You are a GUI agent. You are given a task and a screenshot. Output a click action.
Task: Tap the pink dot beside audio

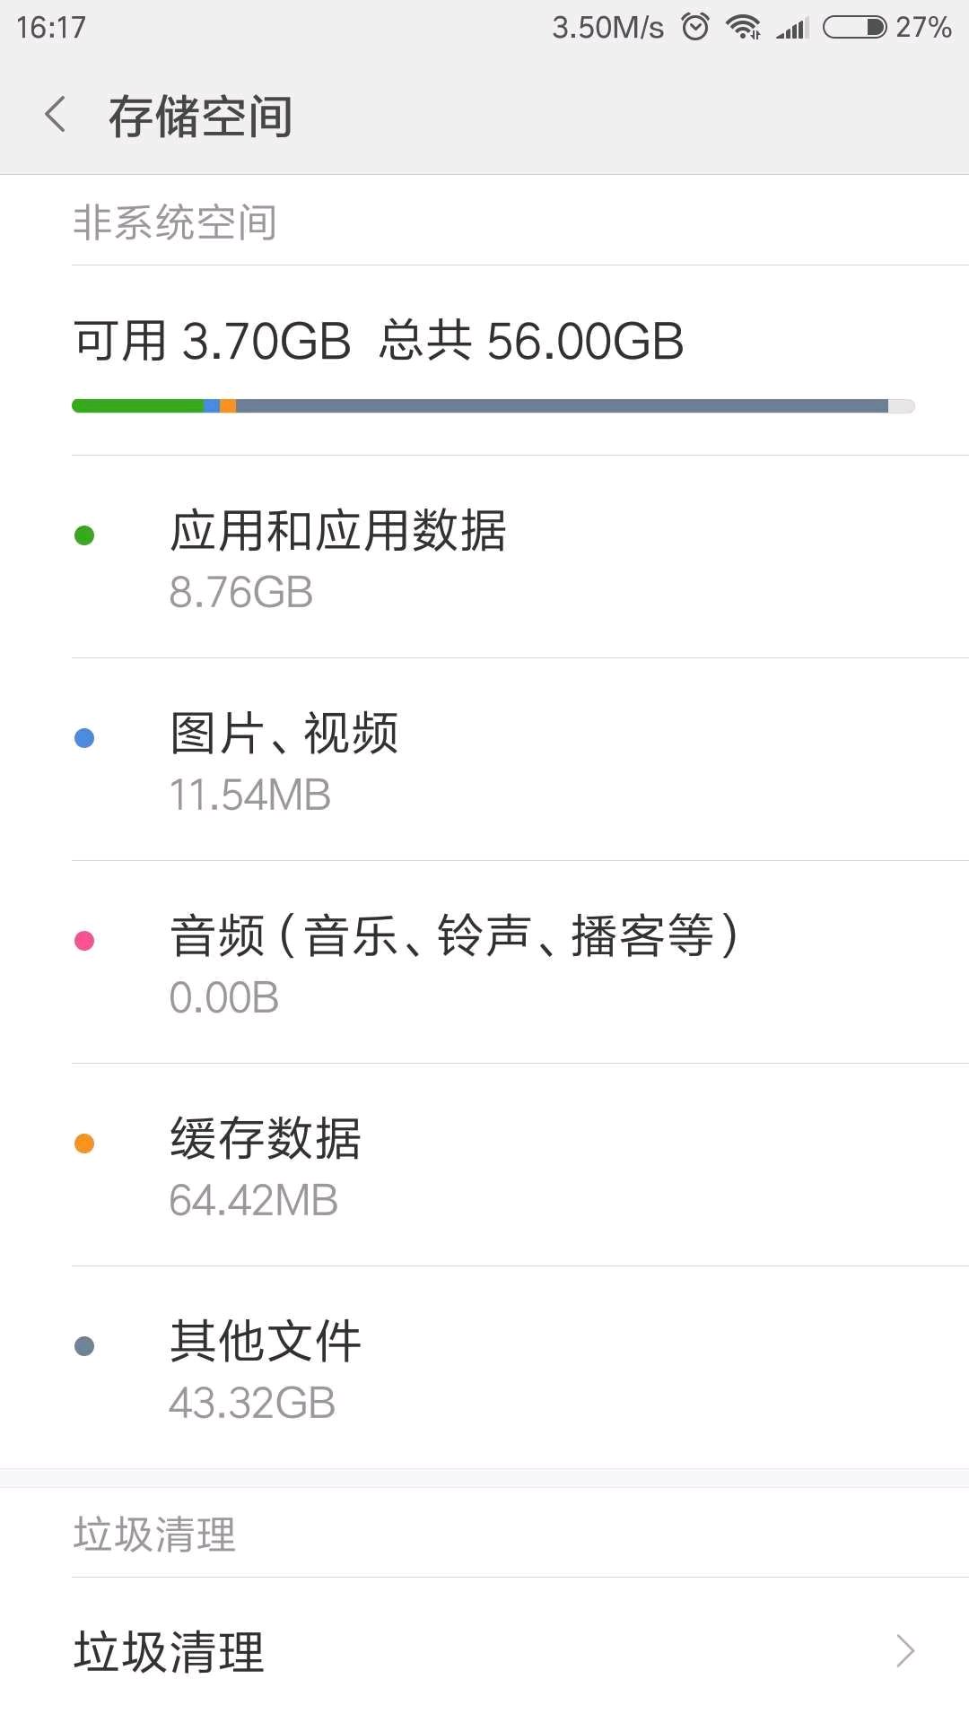coord(84,941)
